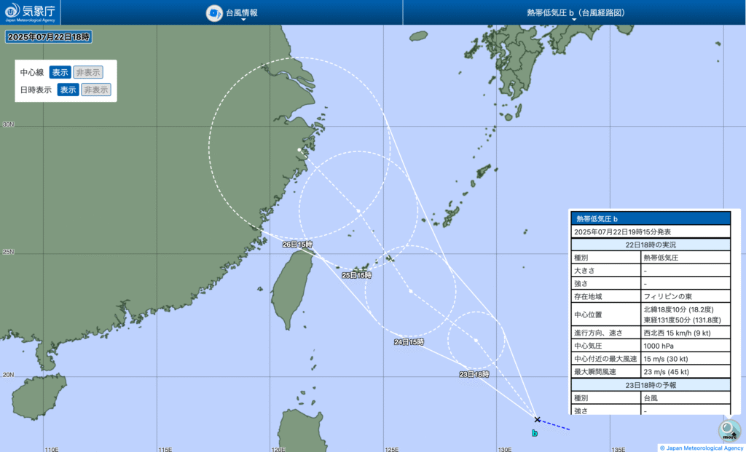Image resolution: width=746 pixels, height=452 pixels.
Task: Click the 26日15時 forecast label
Action: point(297,245)
